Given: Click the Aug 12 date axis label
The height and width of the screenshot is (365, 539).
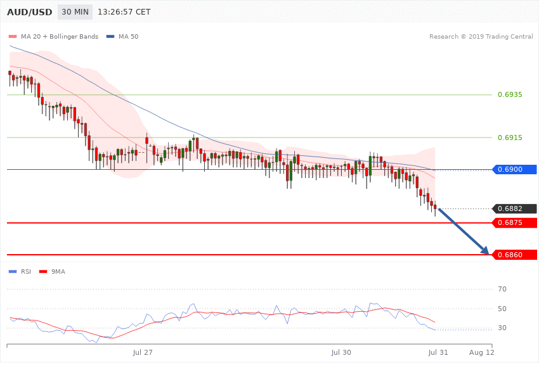Looking at the screenshot, I should click(482, 352).
